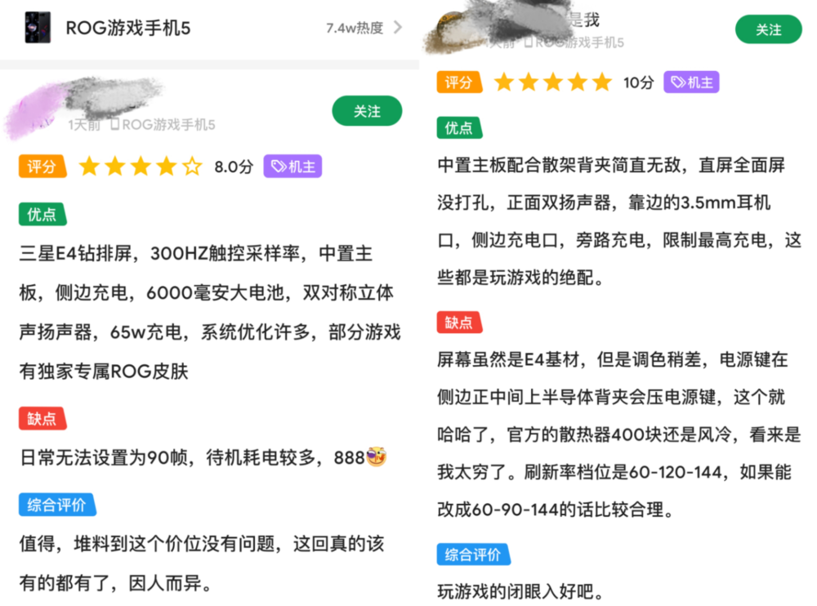Follow the reviewer who rated 10分
This screenshot has height=606, width=817.
coord(769,29)
